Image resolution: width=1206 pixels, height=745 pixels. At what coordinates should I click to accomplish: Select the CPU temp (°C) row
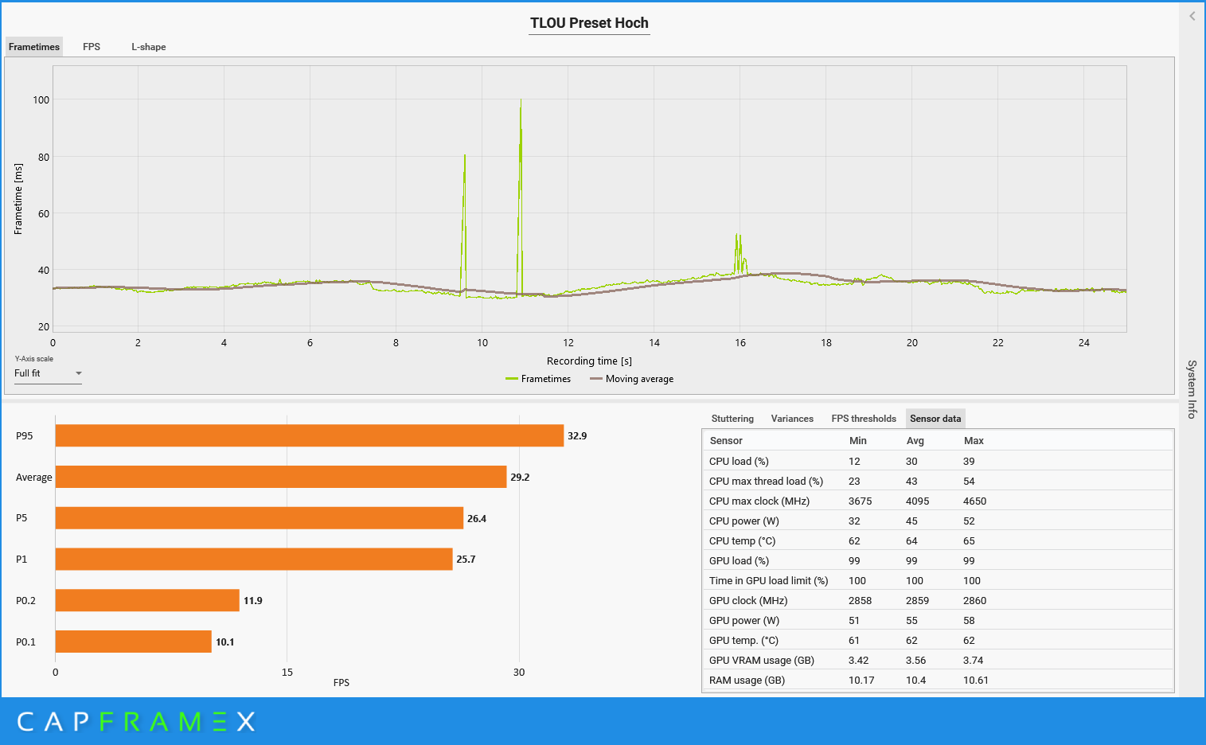[938, 540]
